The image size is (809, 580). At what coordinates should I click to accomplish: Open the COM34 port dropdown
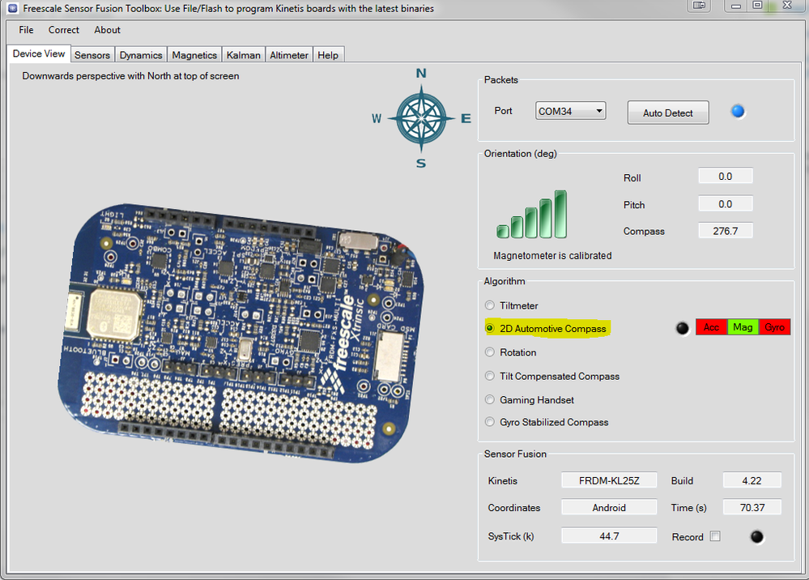pos(600,110)
